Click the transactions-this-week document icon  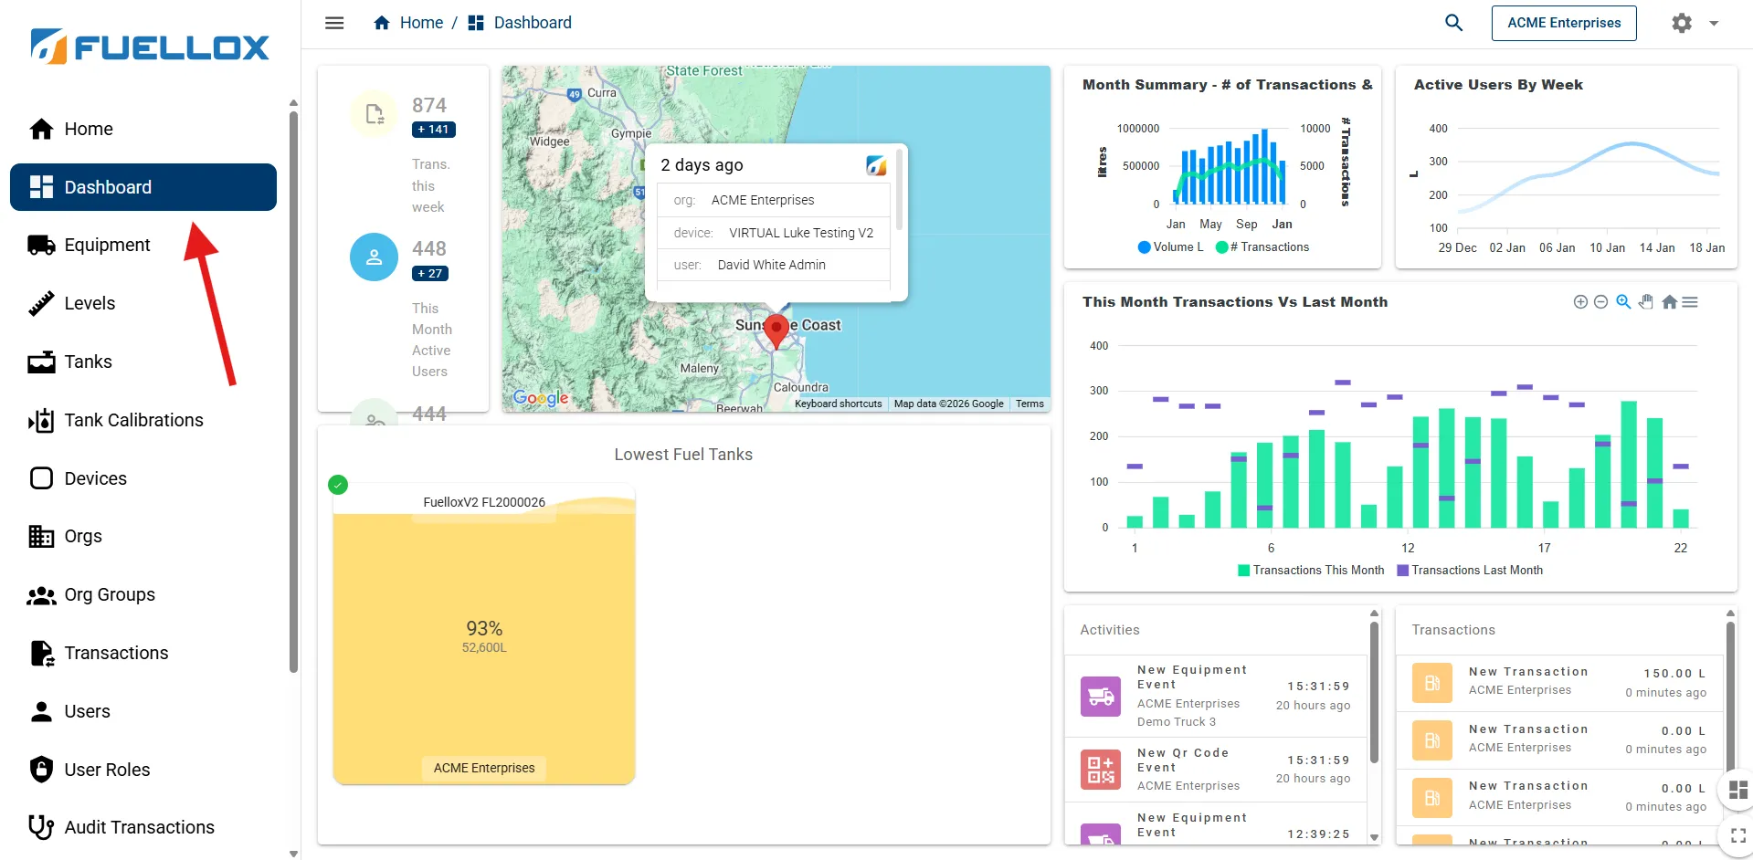[x=375, y=114]
